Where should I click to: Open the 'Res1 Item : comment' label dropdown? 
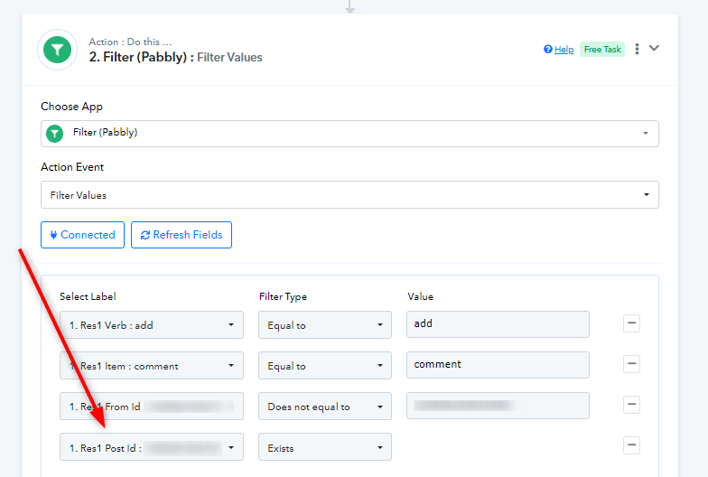[152, 365]
